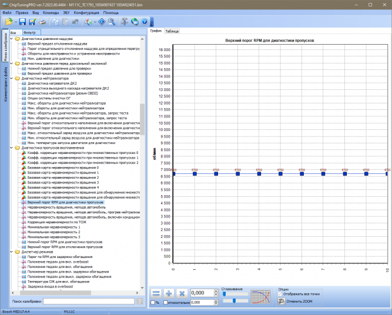
Task: Click the Отменить ZOOM button
Action: tap(295, 301)
